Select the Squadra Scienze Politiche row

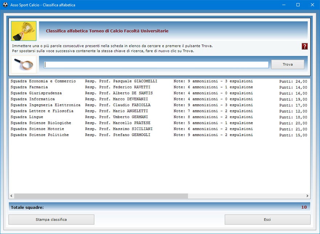click(159, 135)
